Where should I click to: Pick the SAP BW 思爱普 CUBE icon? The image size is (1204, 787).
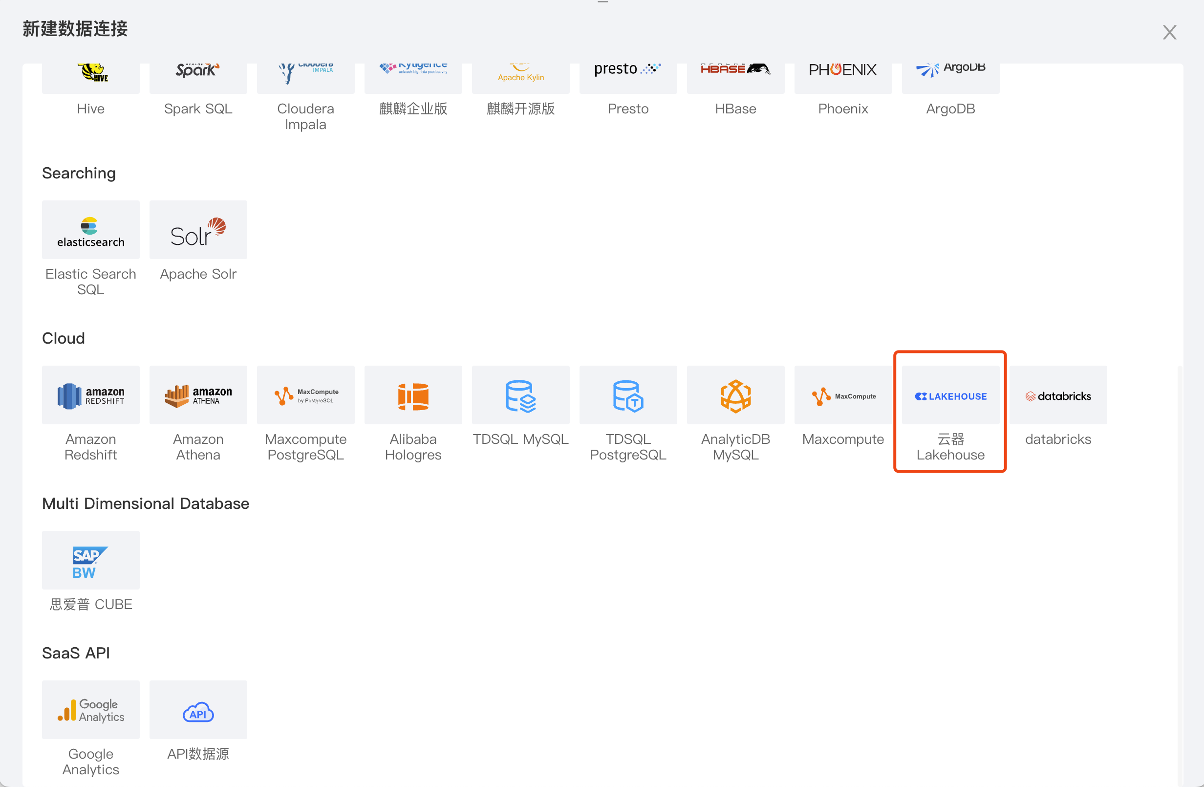(90, 560)
